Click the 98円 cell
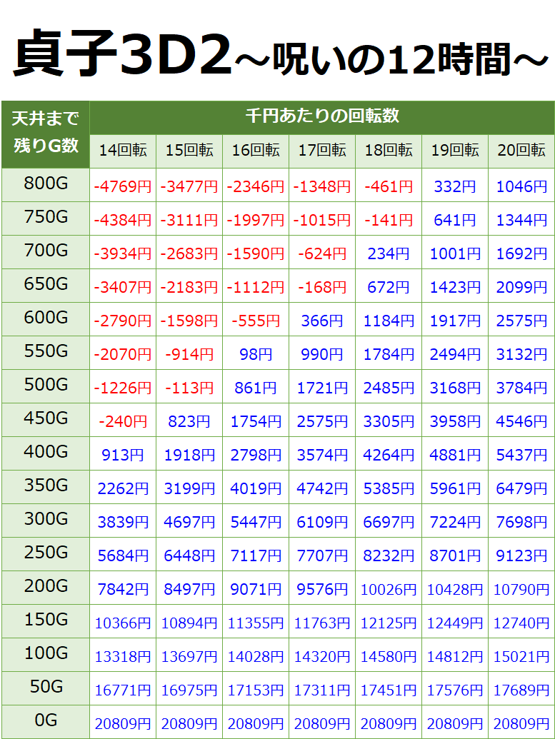Viewport: 555px width, 739px height. (x=256, y=354)
